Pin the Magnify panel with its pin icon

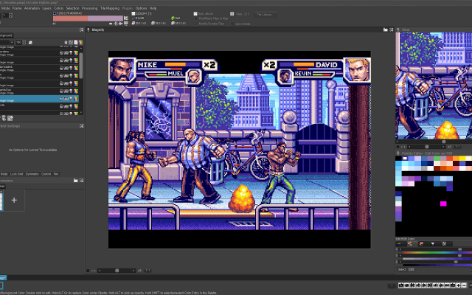[x=88, y=29]
